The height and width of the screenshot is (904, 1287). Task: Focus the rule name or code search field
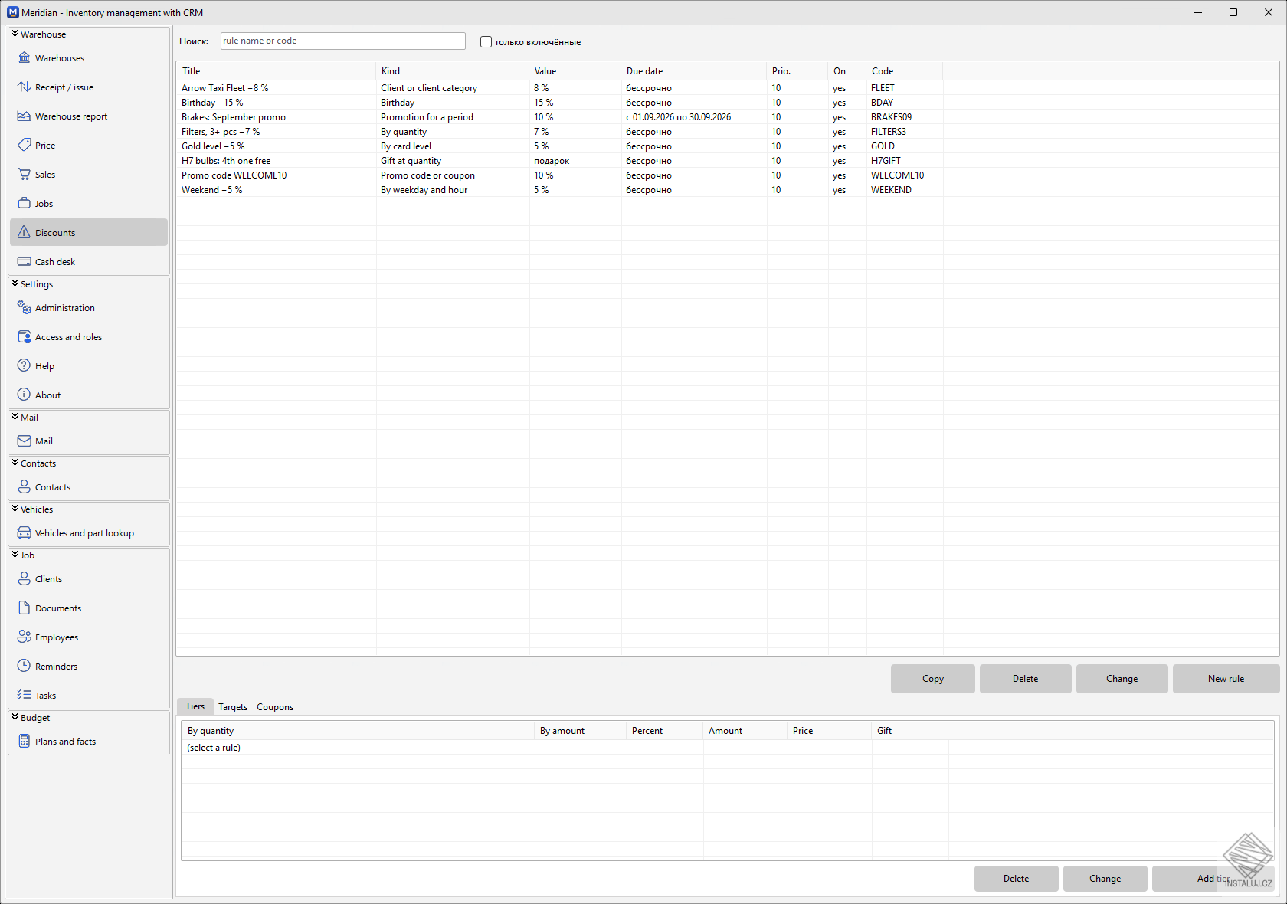point(342,41)
